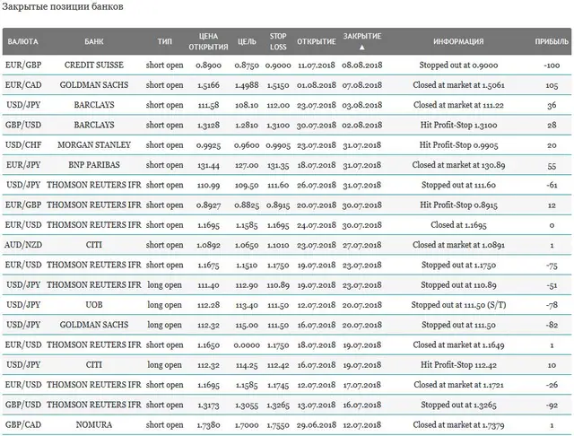Click opening price 131.44

pos(208,165)
